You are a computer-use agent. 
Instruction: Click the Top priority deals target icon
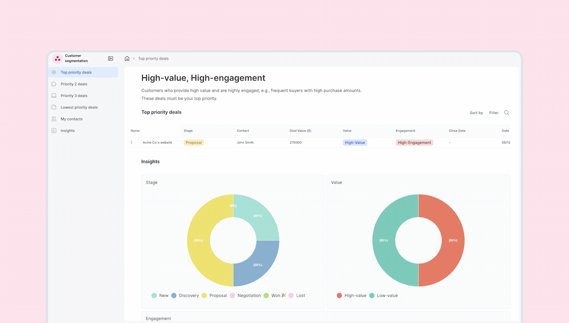pyautogui.click(x=54, y=73)
